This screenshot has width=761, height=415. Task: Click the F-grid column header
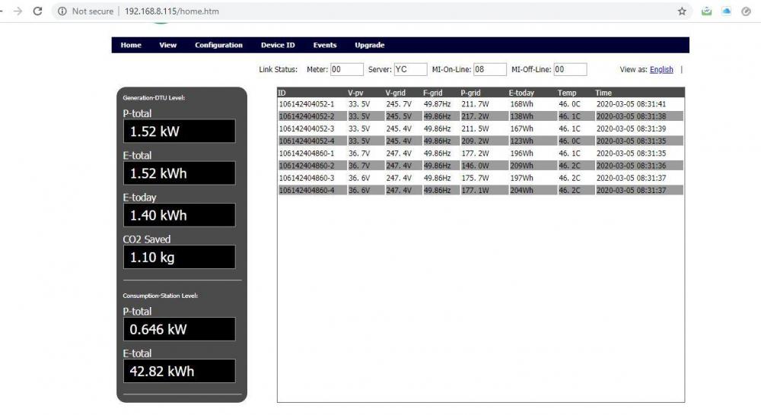tap(432, 93)
